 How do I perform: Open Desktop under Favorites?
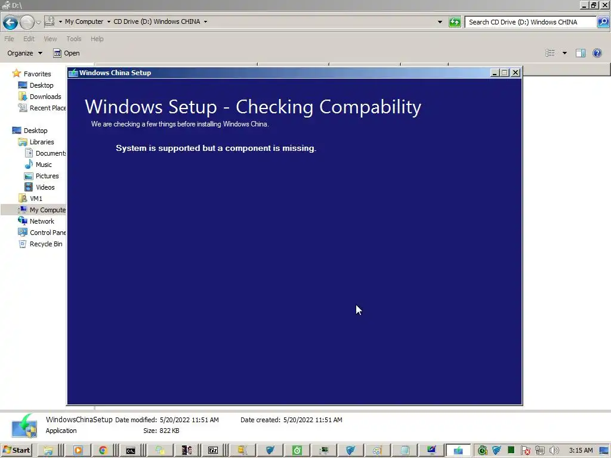41,85
